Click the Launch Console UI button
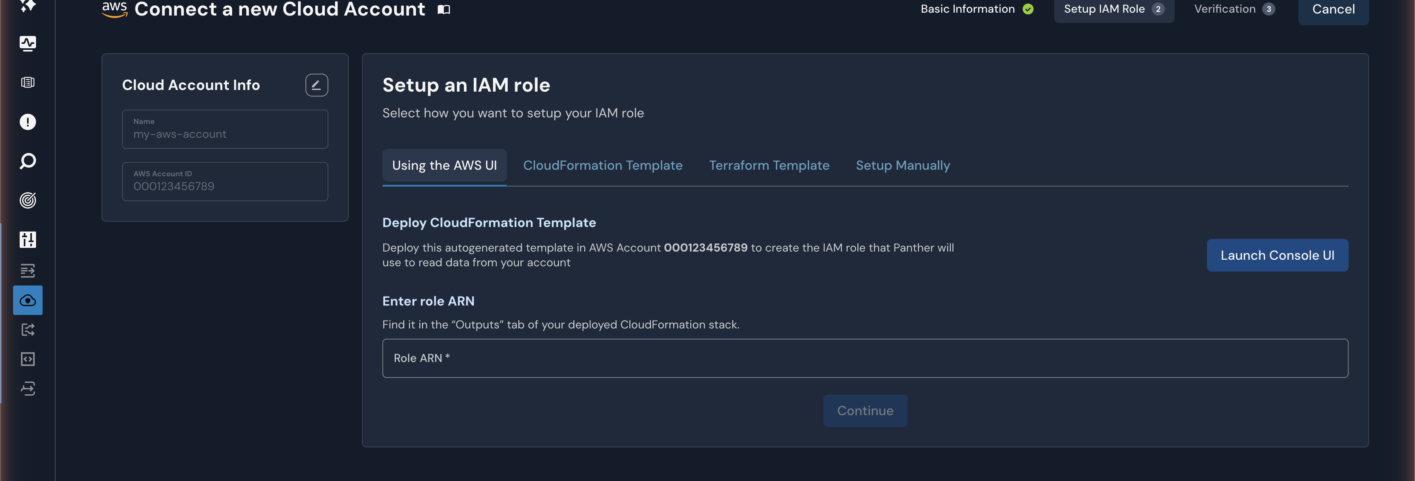The height and width of the screenshot is (481, 1415). 1277,256
